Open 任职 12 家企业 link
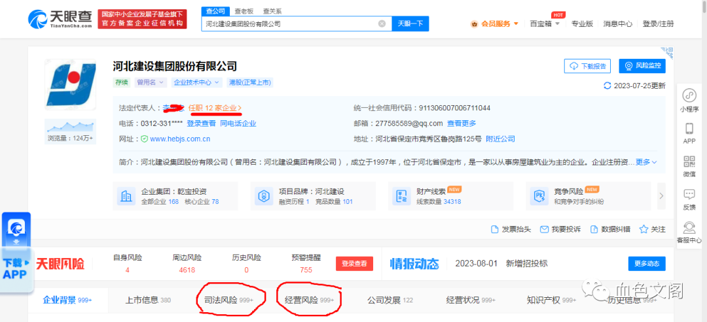The height and width of the screenshot is (322, 707). point(215,108)
